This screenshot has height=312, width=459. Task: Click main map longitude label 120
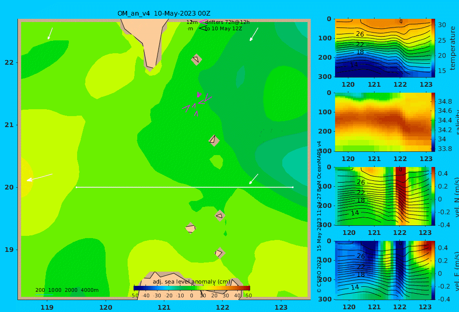(x=106, y=307)
